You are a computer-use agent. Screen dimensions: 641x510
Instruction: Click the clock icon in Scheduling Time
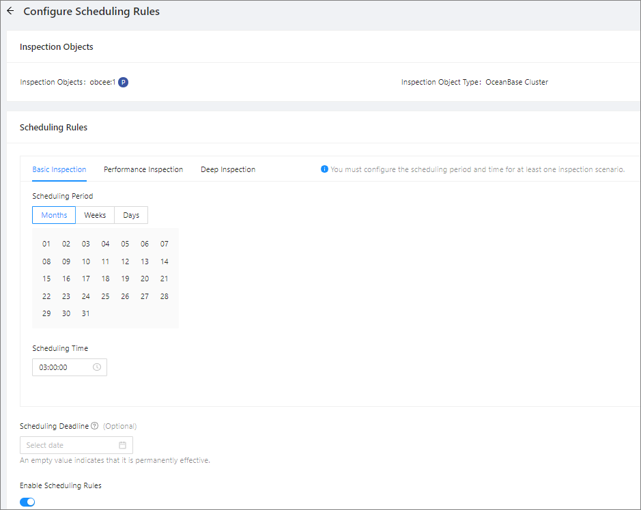point(97,367)
